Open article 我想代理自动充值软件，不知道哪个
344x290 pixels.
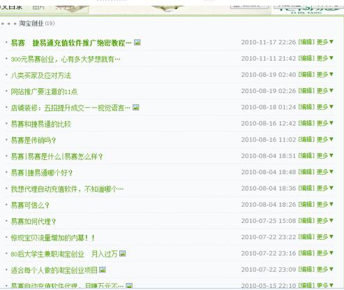click(67, 189)
